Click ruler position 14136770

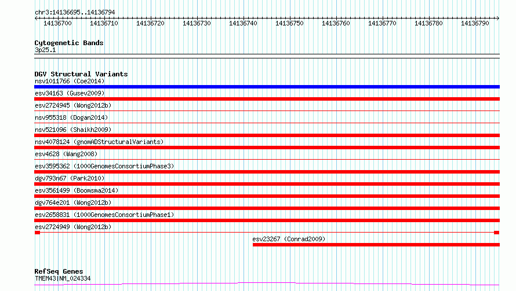(383, 23)
